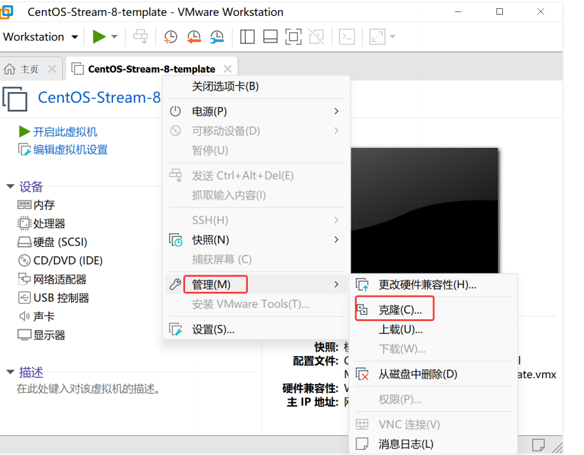Expand the power options arrow beside play button
Image resolution: width=584 pixels, height=455 pixels.
[114, 37]
